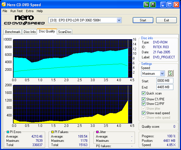
Task: Open the drive selection dropdown
Action: (x=119, y=20)
